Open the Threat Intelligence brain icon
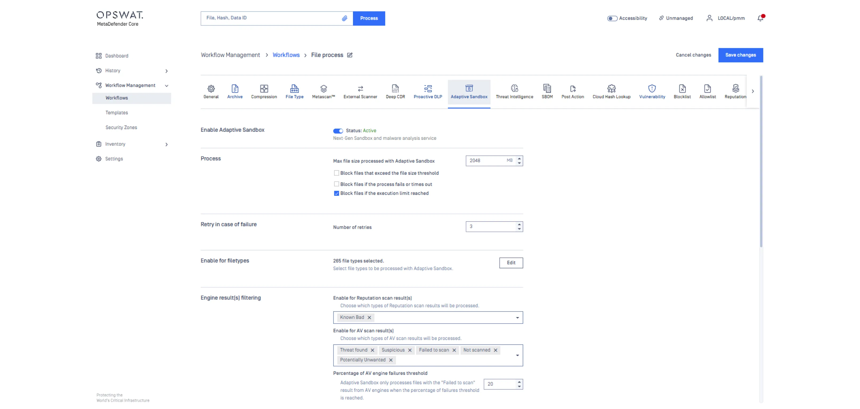The height and width of the screenshot is (409, 860). [514, 88]
